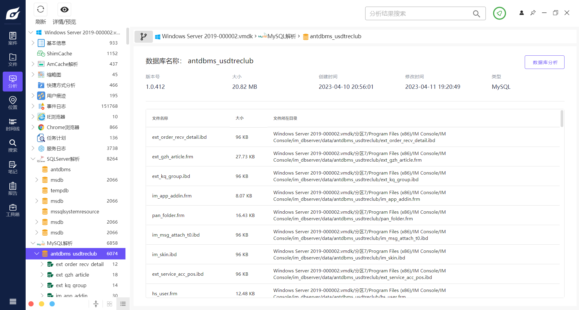Expand the Chrome浏览器 tree node
Viewport: 579px width, 310px height.
(x=33, y=127)
